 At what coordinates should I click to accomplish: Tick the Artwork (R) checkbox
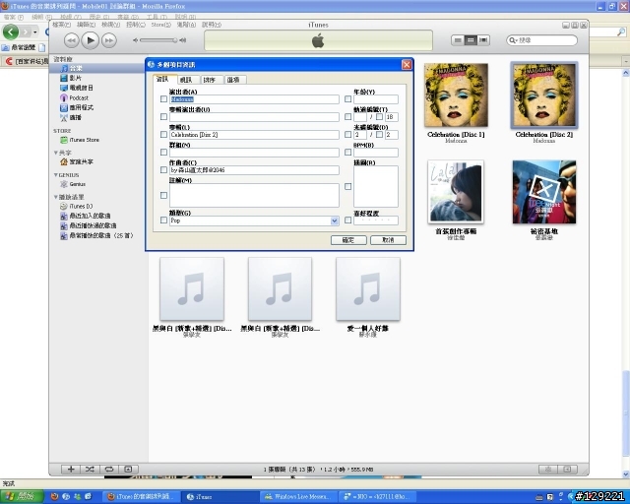pos(347,186)
